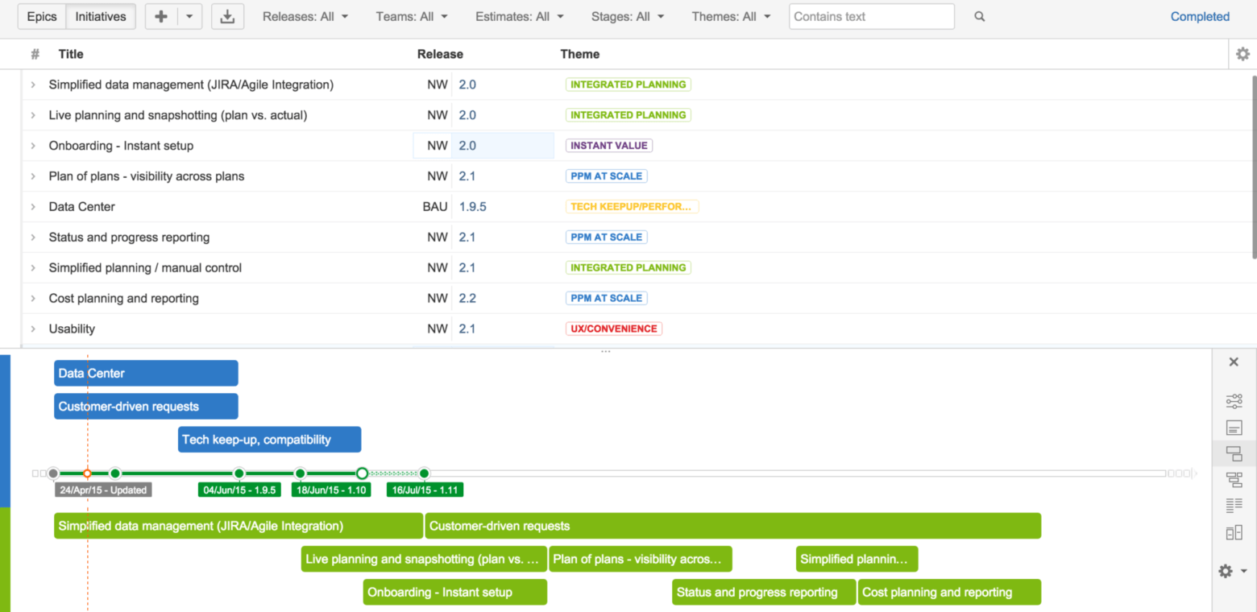Click the export/download icon in toolbar
Image resolution: width=1257 pixels, height=612 pixels.
pyautogui.click(x=227, y=16)
